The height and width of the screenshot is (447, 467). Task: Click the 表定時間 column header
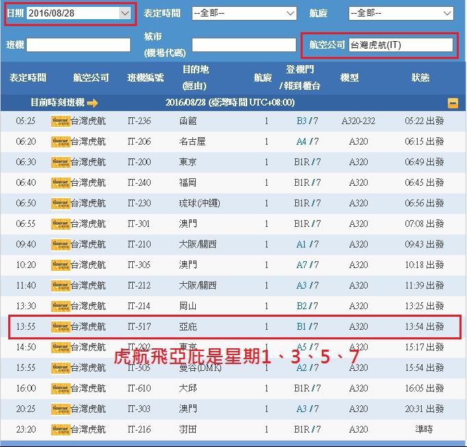click(x=27, y=78)
